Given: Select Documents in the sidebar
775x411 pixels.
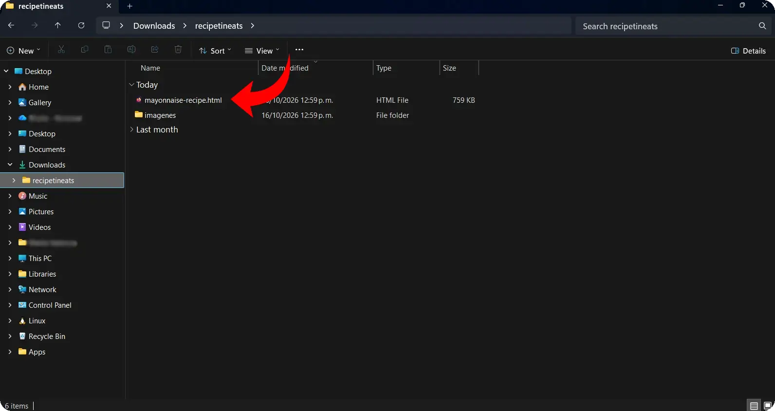Looking at the screenshot, I should (47, 149).
